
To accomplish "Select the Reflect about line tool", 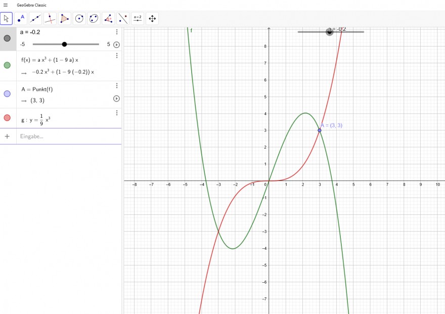I will (123, 19).
